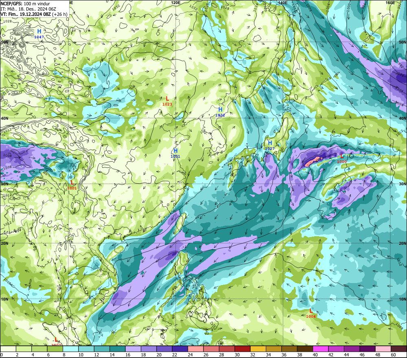Pick the 48–60 light pink legend swatch
The width and height of the screenshot is (407, 358).
[383, 349]
